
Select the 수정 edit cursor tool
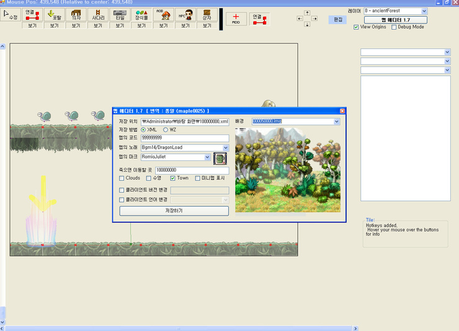(11, 15)
